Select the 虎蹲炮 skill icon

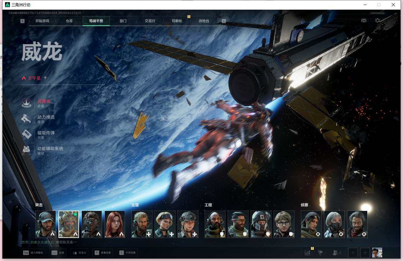(26, 103)
